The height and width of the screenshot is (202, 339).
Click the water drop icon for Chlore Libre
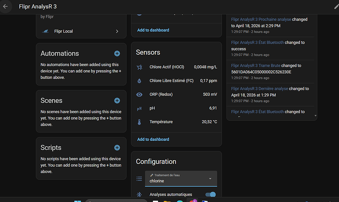(x=140, y=81)
